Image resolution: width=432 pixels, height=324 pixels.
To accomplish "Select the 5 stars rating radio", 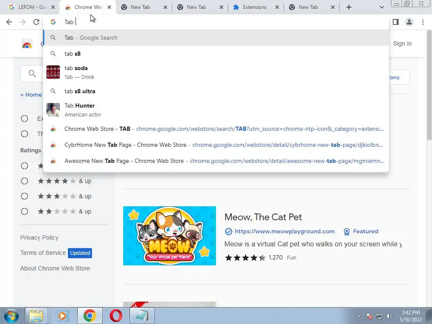I will tap(24, 166).
